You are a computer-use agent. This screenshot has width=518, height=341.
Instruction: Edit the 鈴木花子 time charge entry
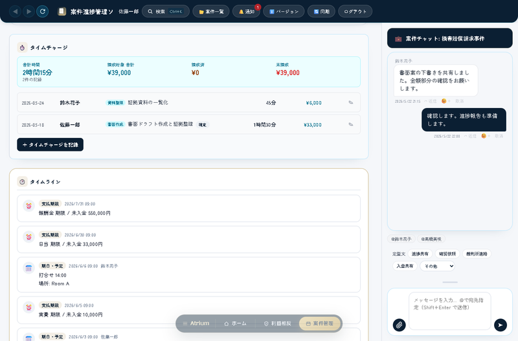(351, 103)
